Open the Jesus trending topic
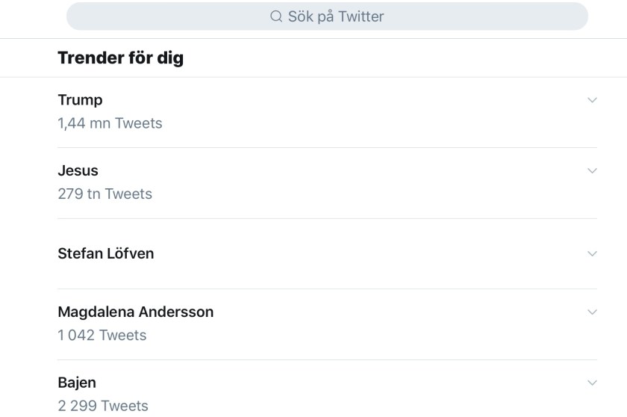The width and height of the screenshot is (627, 417). pyautogui.click(x=78, y=170)
